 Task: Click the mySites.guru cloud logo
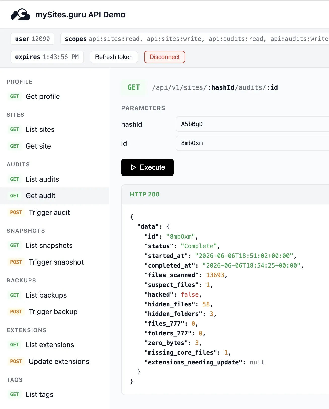point(20,15)
